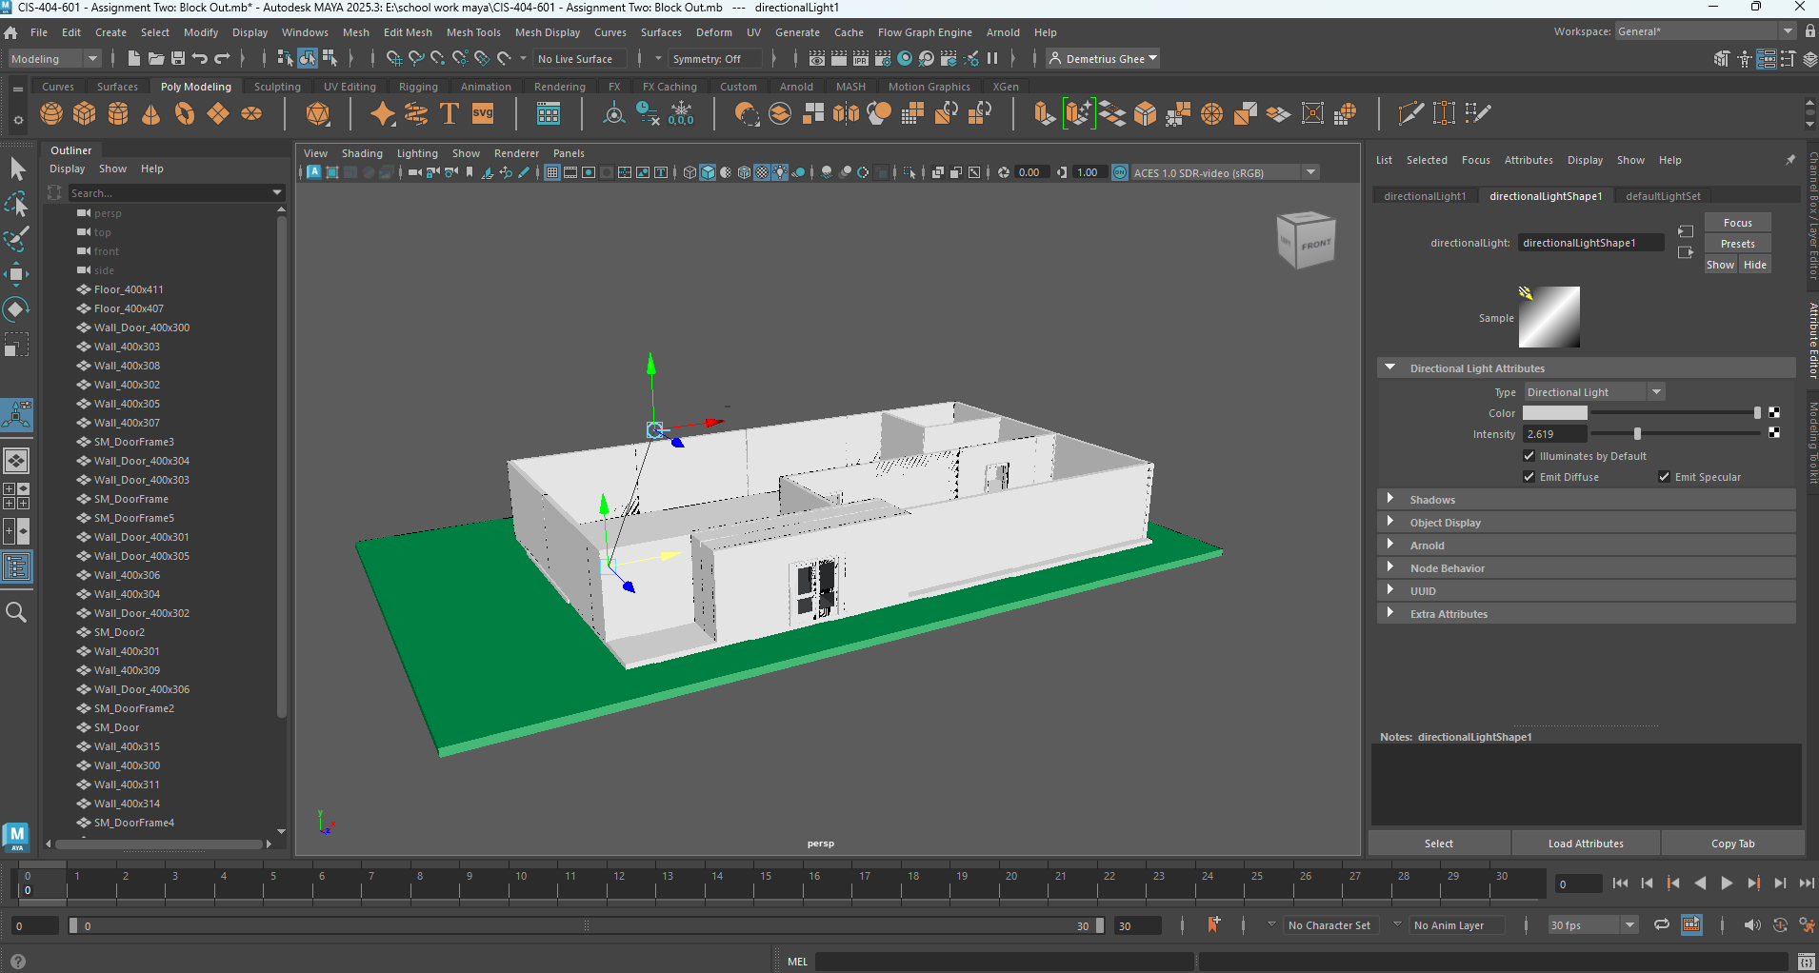Enable smooth shaded display in the viewport
Screen dimensions: 1819x973
[708, 172]
